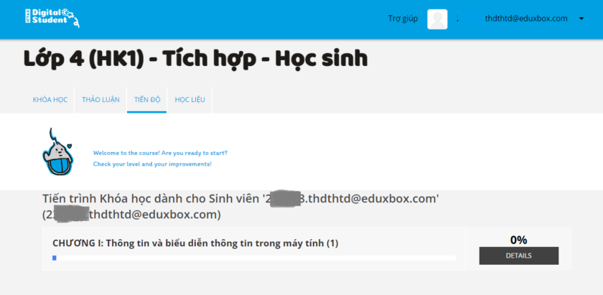Click 'Check your level and your improvements!'
The image size is (603, 295).
pos(152,164)
